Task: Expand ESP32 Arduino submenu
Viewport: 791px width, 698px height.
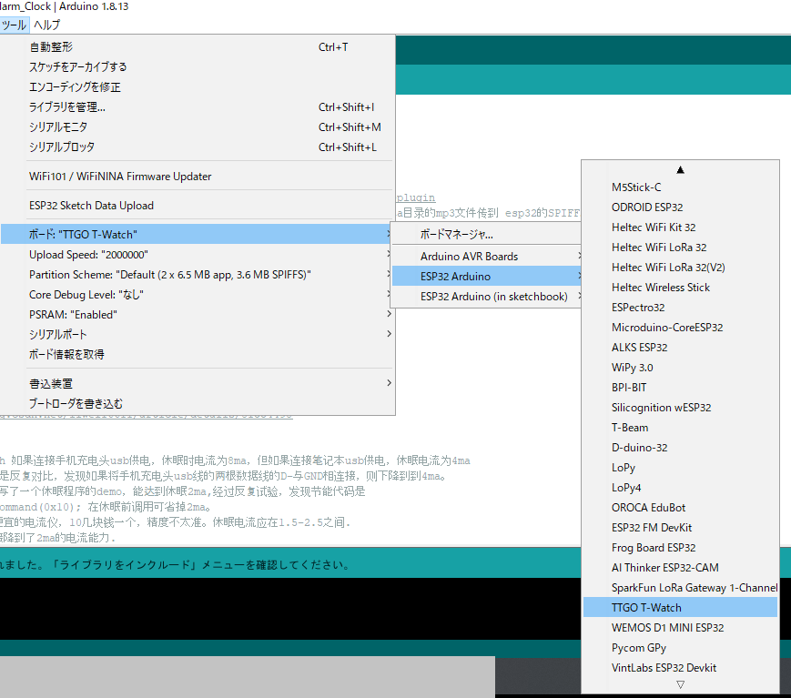Action: 486,277
